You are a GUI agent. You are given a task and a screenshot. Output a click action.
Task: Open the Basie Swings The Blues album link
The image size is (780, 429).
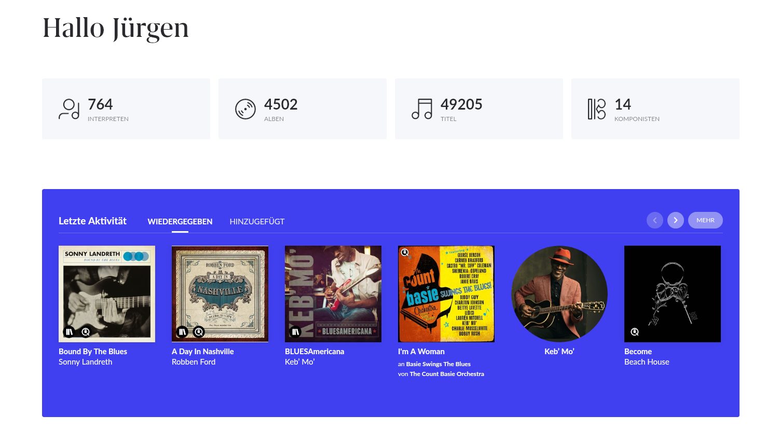click(x=439, y=364)
